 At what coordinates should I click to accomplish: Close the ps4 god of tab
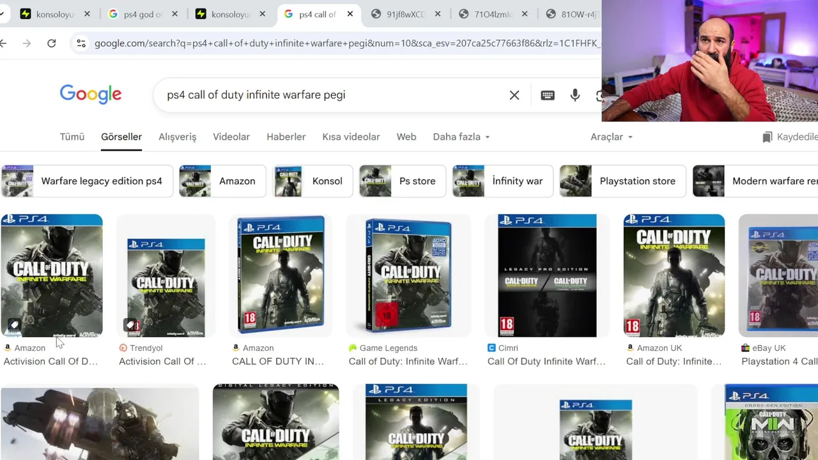click(175, 14)
